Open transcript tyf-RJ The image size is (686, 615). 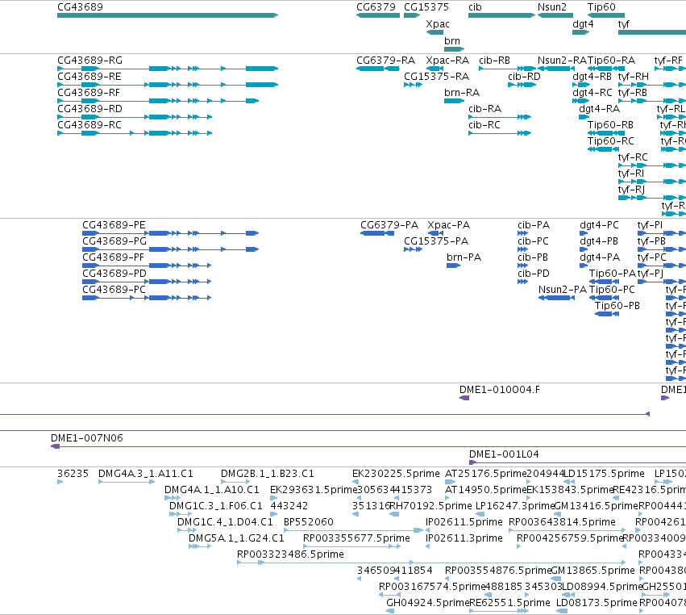(652, 198)
